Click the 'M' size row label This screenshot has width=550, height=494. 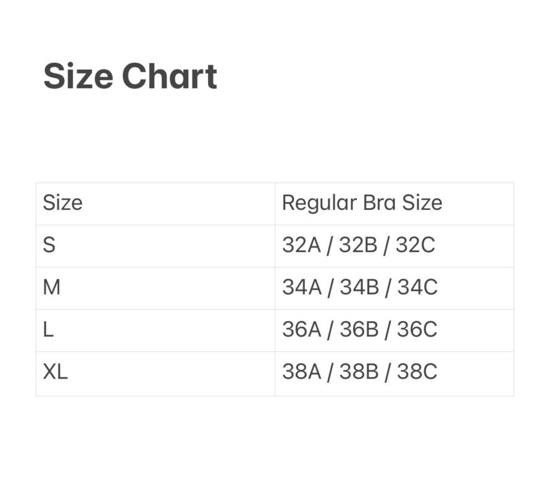pyautogui.click(x=52, y=287)
